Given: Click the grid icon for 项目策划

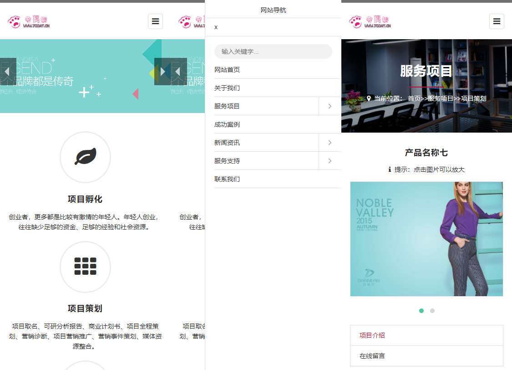Looking at the screenshot, I should click(85, 267).
